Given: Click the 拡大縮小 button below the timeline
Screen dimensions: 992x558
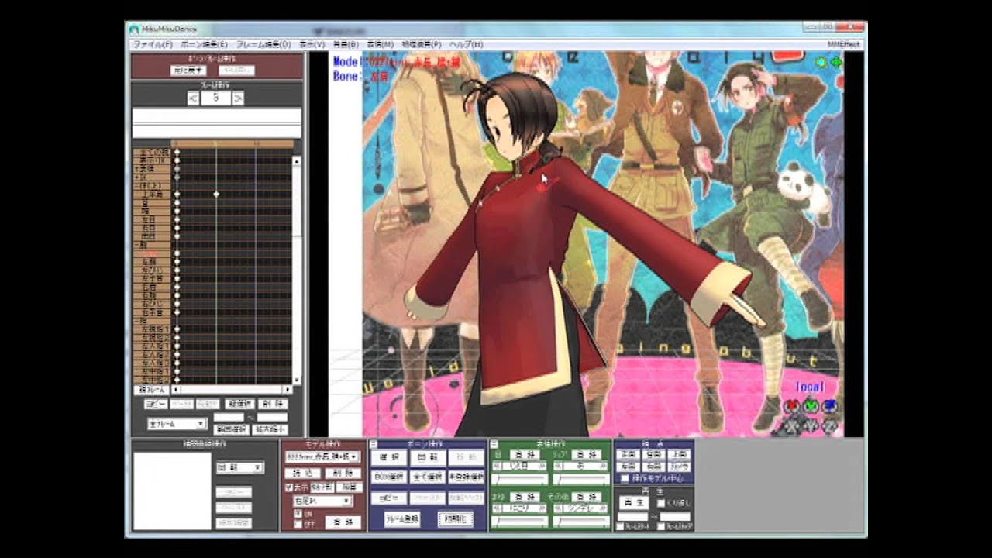Looking at the screenshot, I should pos(271,429).
